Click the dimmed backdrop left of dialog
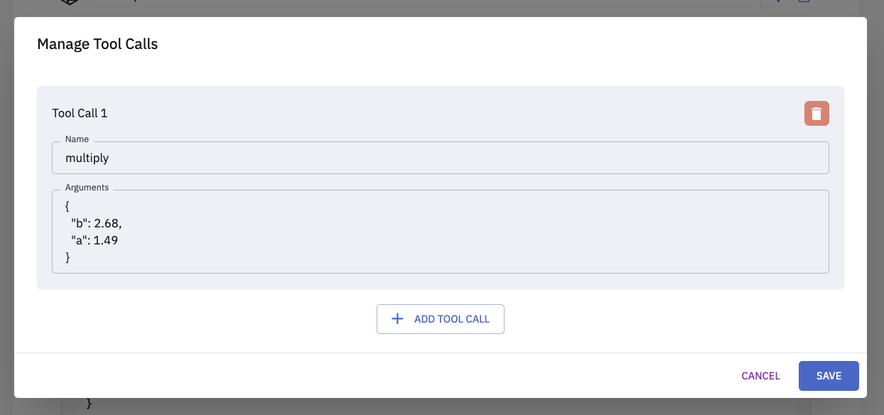 click(x=6, y=213)
